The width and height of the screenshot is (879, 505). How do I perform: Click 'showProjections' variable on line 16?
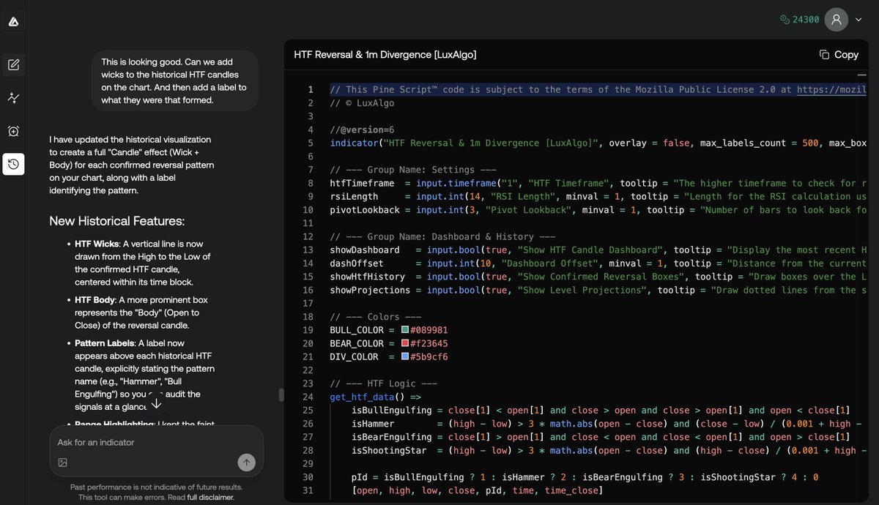(370, 290)
